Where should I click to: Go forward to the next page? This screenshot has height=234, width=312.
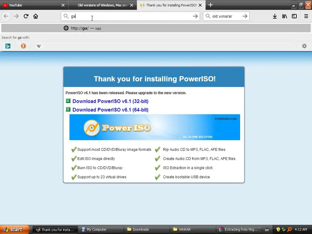[16, 16]
